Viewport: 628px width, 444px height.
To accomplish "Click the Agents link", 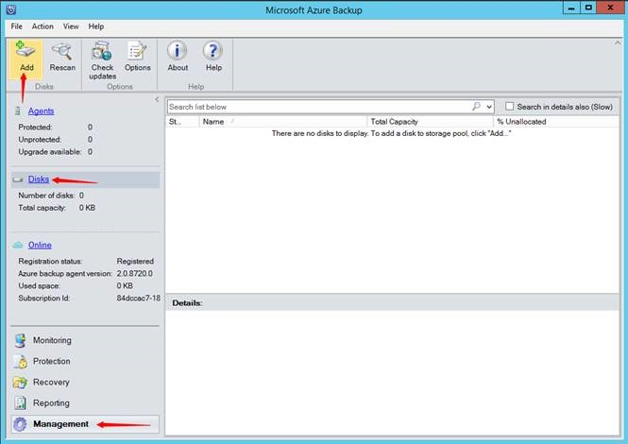I will pyautogui.click(x=41, y=111).
